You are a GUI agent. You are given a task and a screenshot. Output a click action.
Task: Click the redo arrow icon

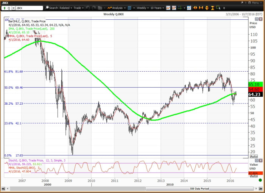(94, 8)
